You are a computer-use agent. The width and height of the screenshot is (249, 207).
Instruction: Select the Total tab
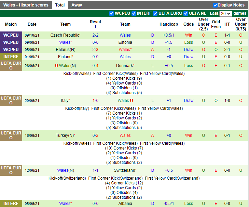pyautogui.click(x=60, y=5)
